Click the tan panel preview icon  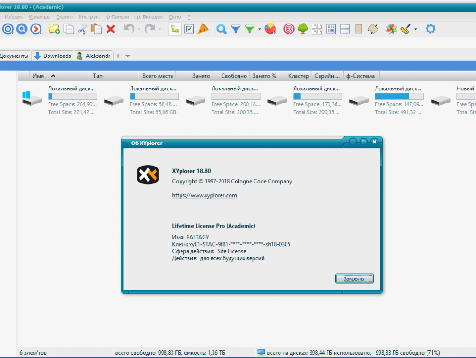click(x=359, y=29)
